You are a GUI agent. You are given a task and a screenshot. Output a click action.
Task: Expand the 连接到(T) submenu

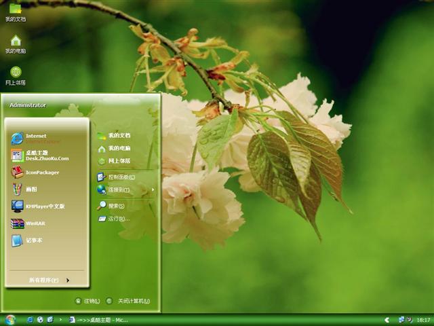[126, 189]
